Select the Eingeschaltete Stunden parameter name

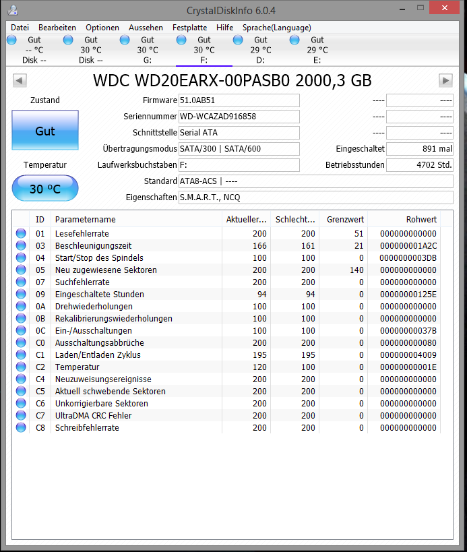coord(100,295)
